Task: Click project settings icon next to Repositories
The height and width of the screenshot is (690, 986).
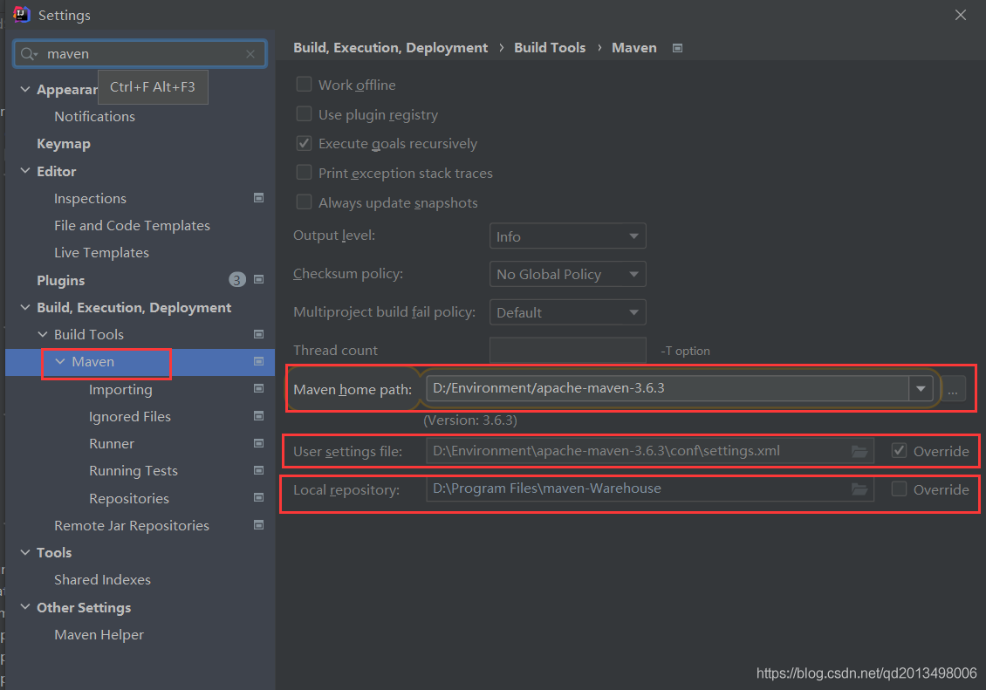Action: click(x=258, y=498)
